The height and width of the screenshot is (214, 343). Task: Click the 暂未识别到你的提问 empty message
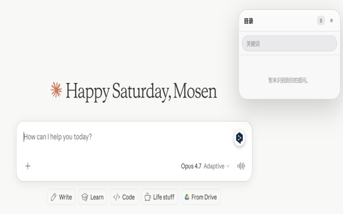click(x=288, y=80)
